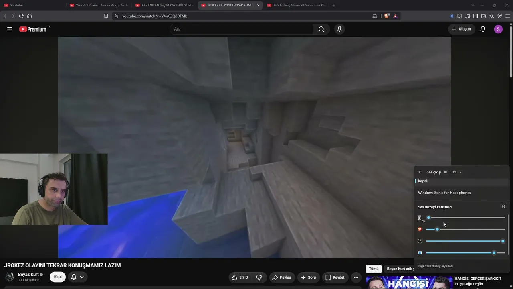The height and width of the screenshot is (289, 513).
Task: Open the HANGİSİ GERÇEK ŞARKICI video thumbnail
Action: pyautogui.click(x=409, y=283)
